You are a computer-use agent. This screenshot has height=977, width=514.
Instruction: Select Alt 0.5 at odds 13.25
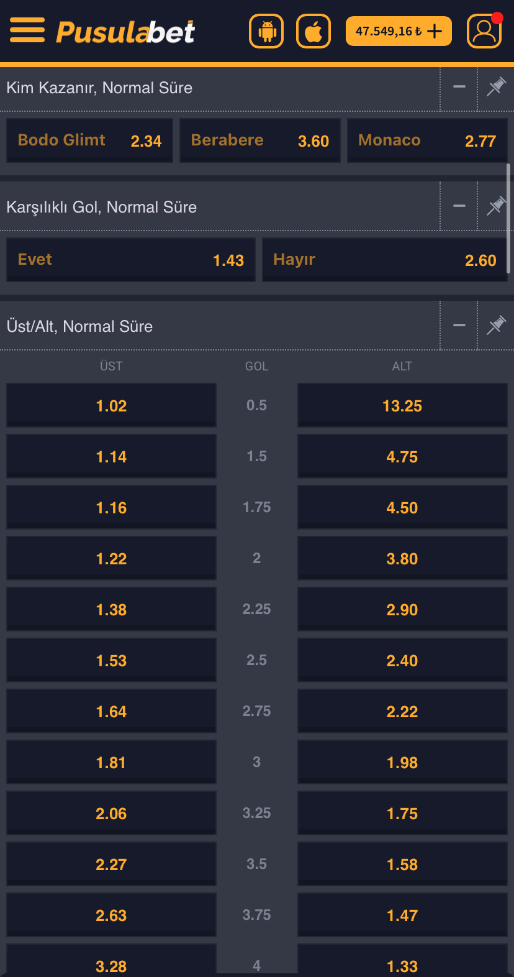point(402,405)
